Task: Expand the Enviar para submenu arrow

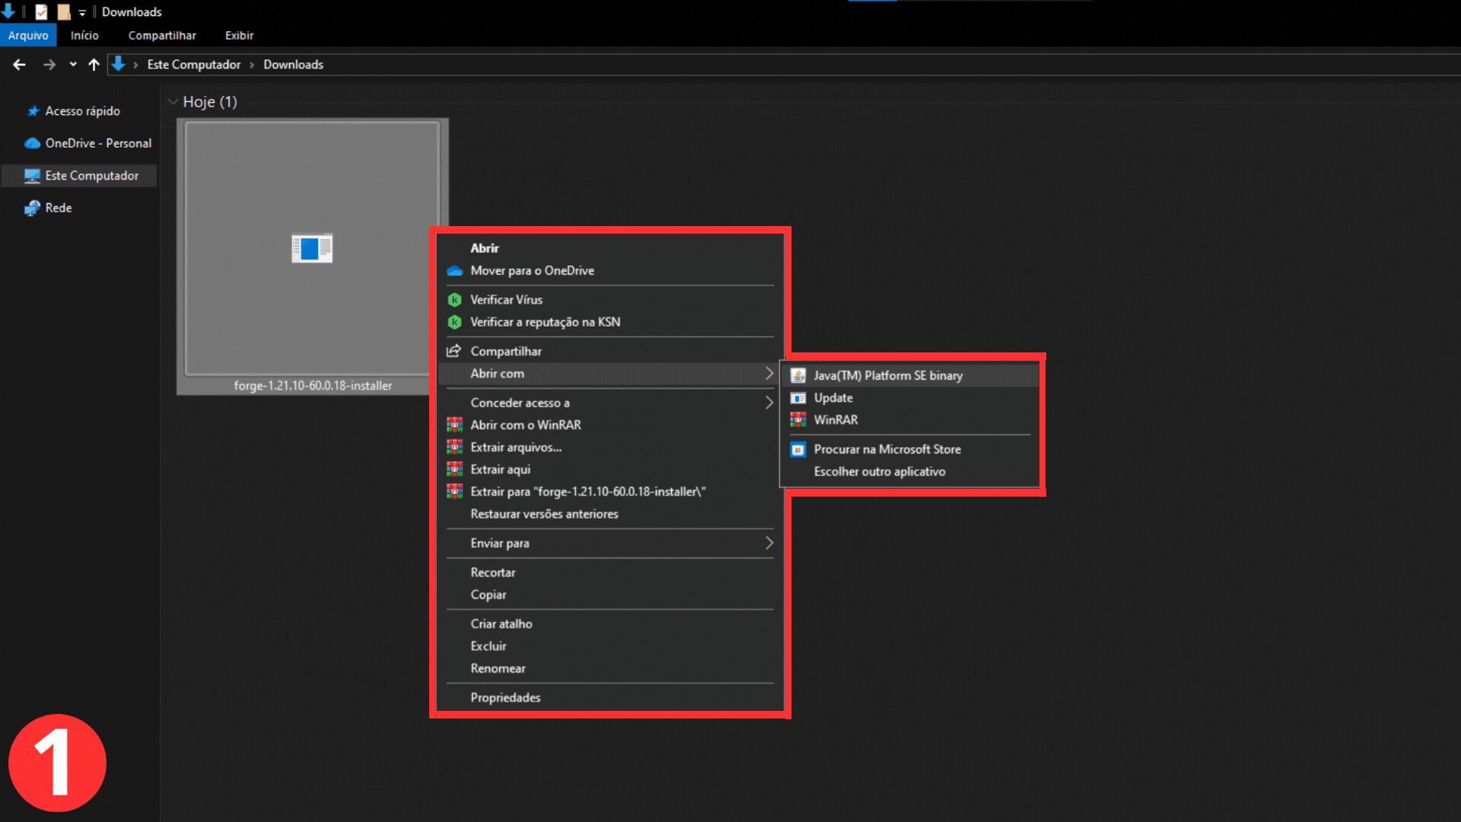Action: [x=769, y=543]
